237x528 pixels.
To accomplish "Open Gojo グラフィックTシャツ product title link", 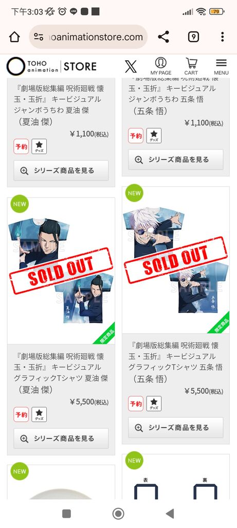I will coord(175,362).
